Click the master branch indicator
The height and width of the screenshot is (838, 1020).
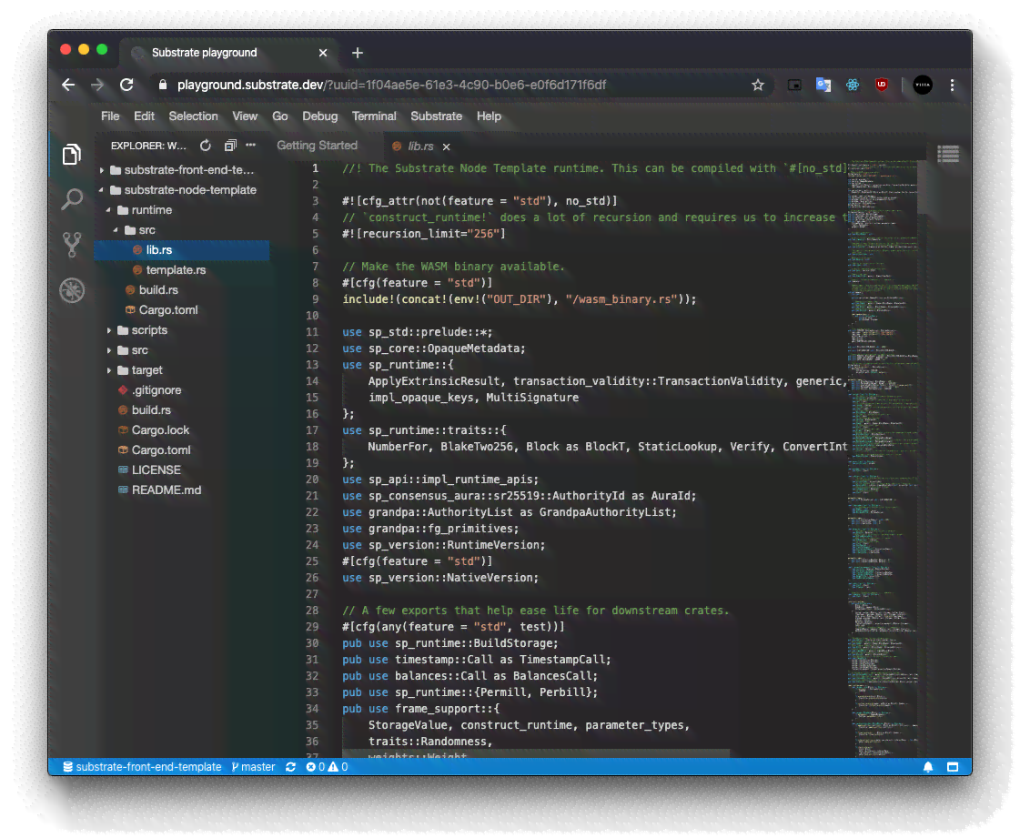(253, 767)
